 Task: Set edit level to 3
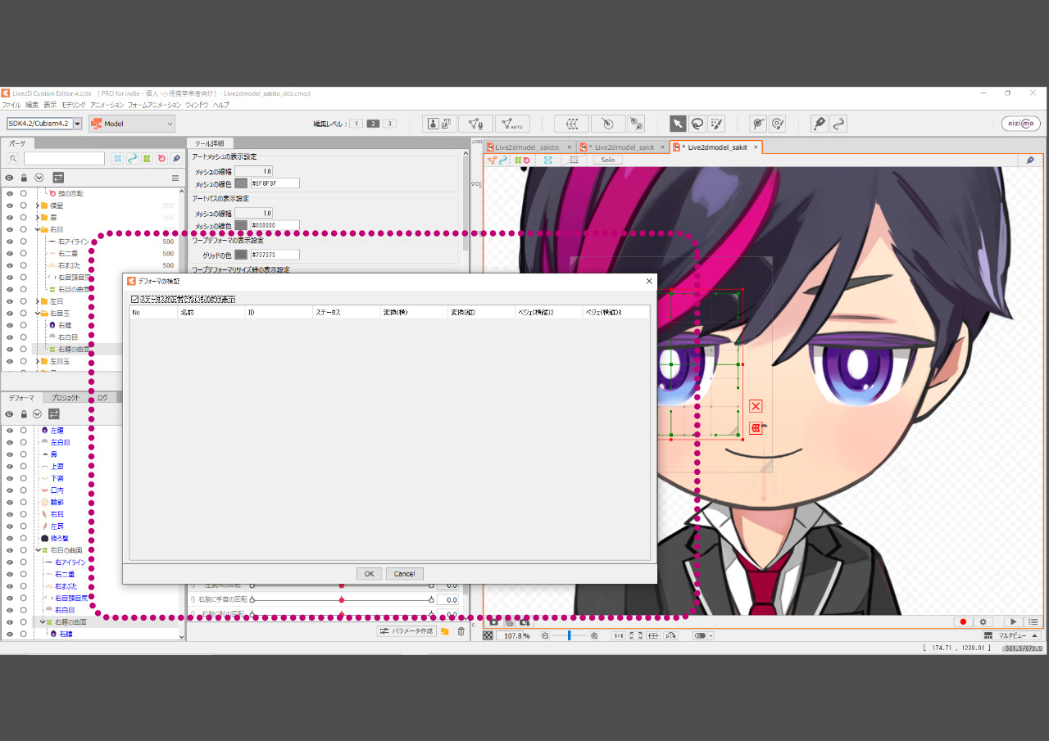pyautogui.click(x=389, y=124)
